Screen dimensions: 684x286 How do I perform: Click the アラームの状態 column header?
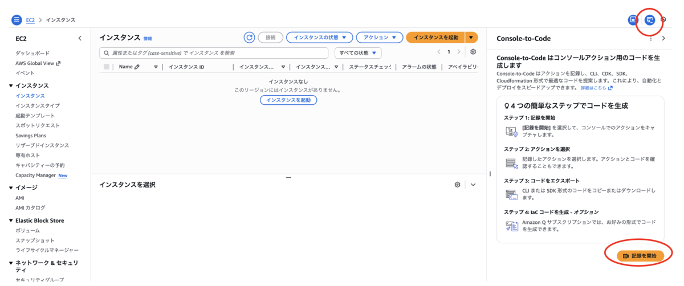point(419,67)
